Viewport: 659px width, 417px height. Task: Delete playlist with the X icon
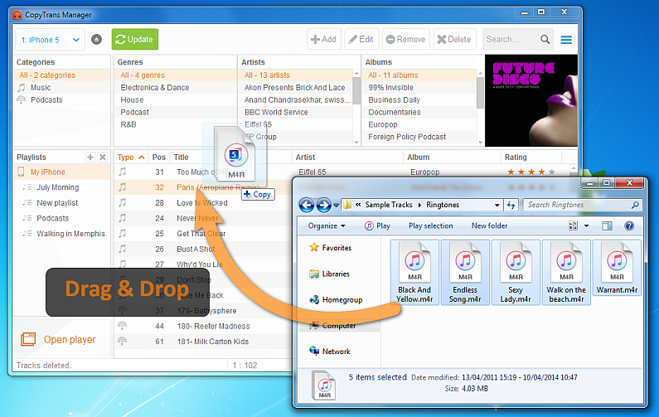click(102, 158)
